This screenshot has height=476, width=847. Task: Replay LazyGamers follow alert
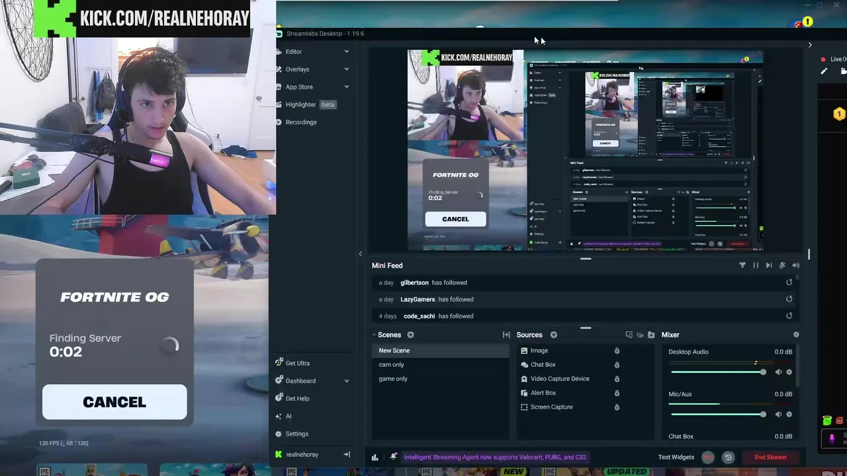click(x=789, y=299)
